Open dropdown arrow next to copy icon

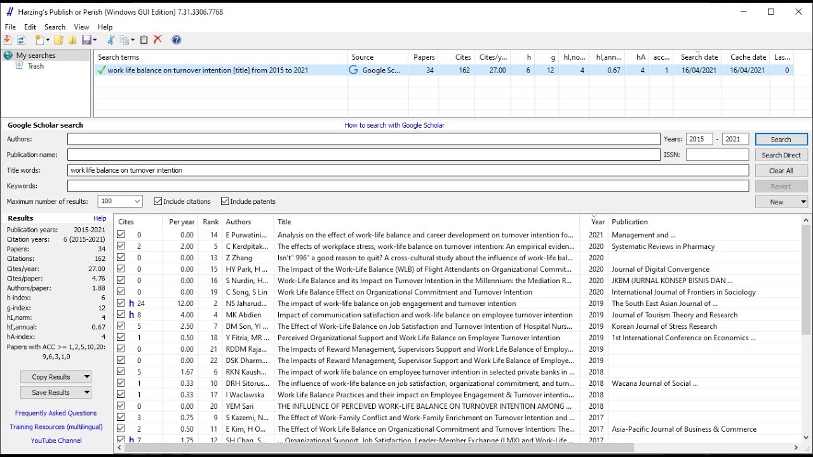(x=132, y=40)
